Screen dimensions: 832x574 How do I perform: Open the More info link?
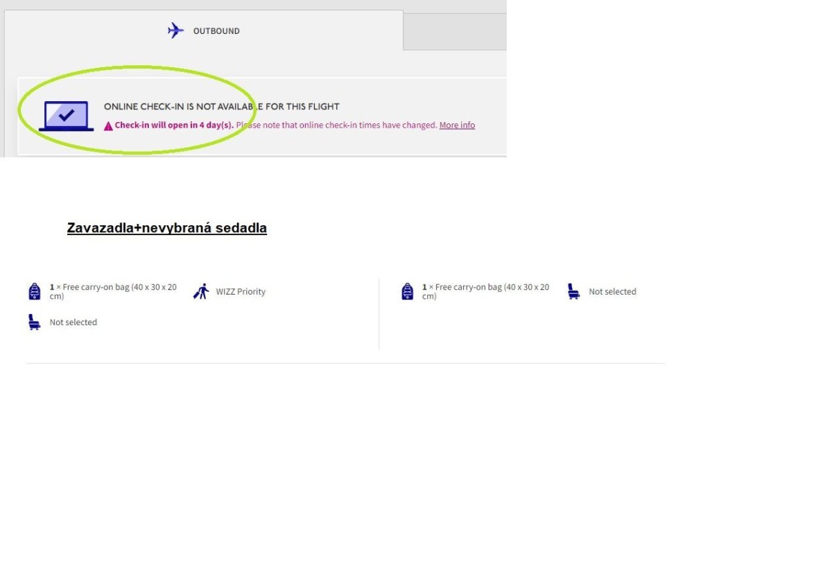click(x=457, y=125)
